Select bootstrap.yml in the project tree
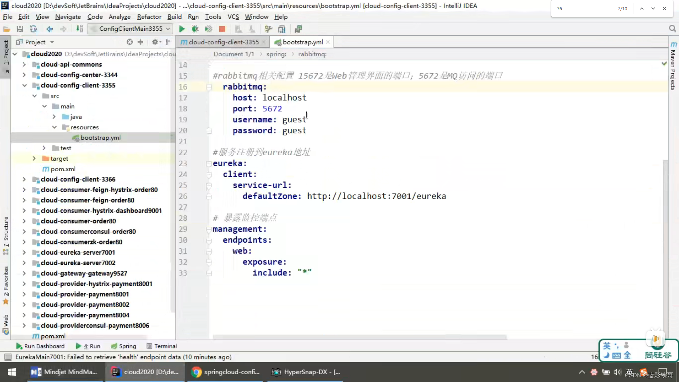 point(100,138)
